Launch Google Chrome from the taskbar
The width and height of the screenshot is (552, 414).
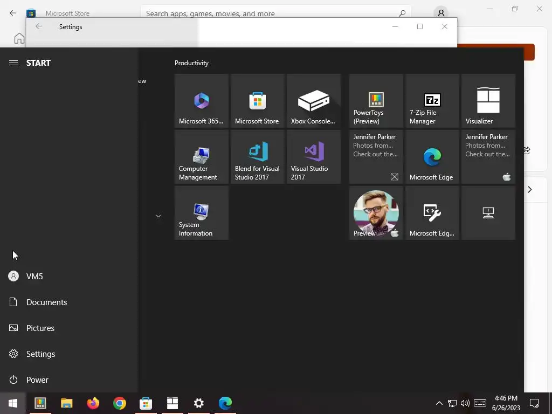point(120,403)
